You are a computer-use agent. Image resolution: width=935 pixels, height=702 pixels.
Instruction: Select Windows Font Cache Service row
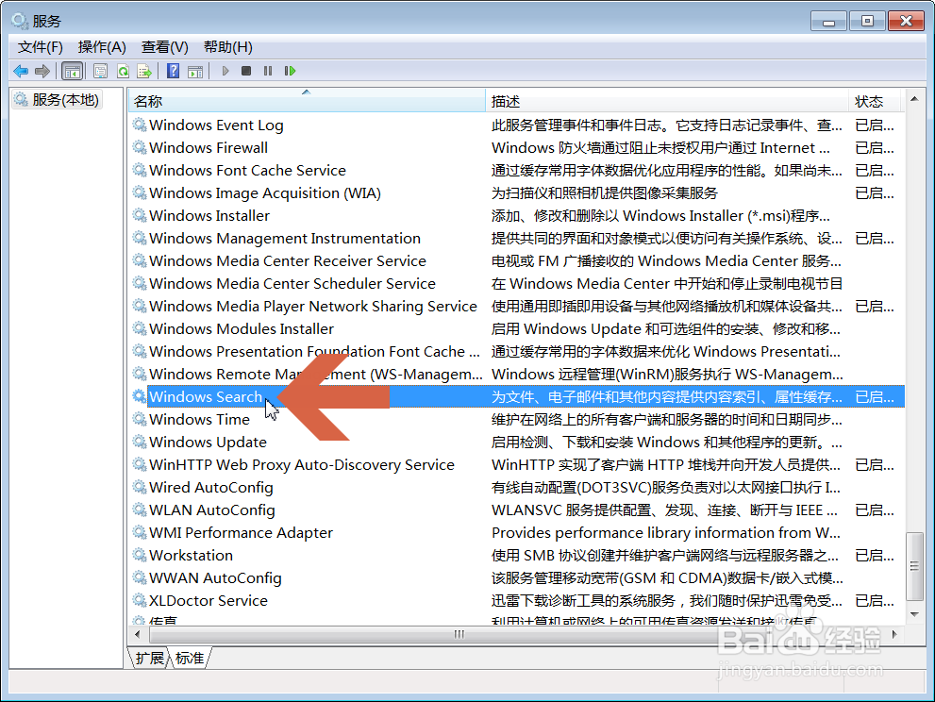516,171
